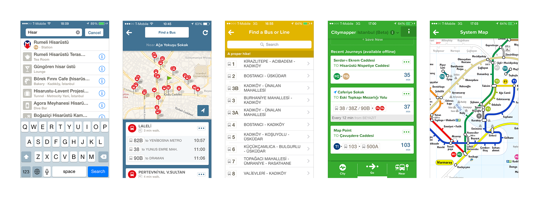Tap the keyboard backspace key

[103, 157]
